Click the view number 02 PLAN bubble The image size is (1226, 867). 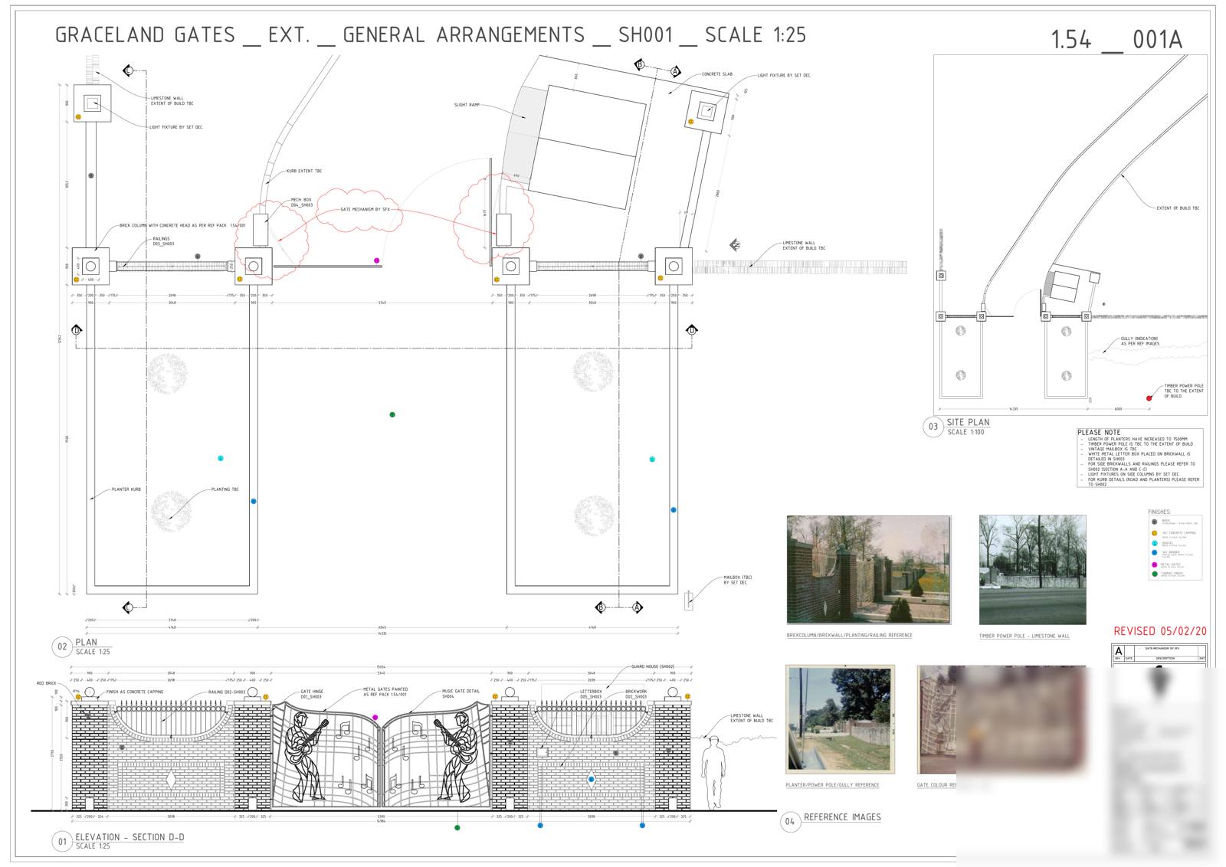(62, 647)
